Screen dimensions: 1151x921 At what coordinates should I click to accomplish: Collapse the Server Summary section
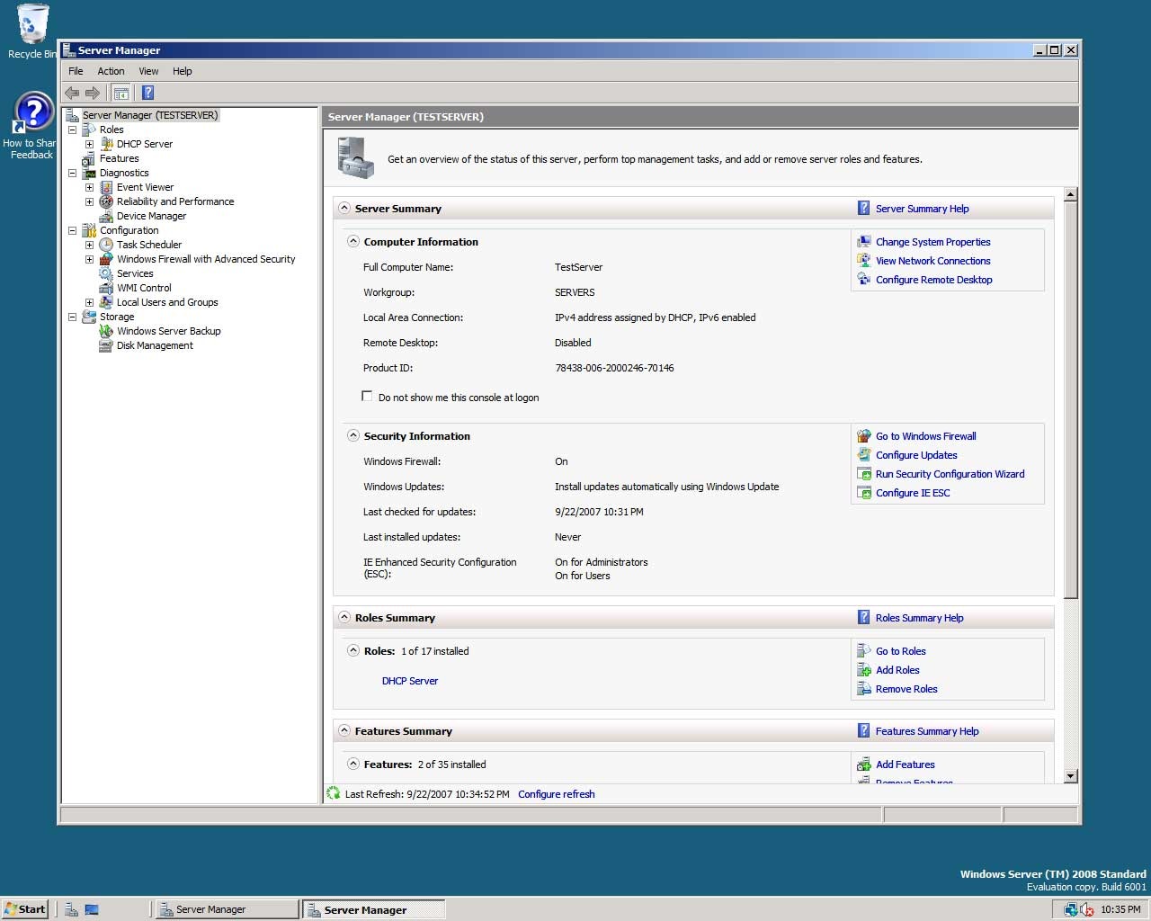tap(344, 208)
